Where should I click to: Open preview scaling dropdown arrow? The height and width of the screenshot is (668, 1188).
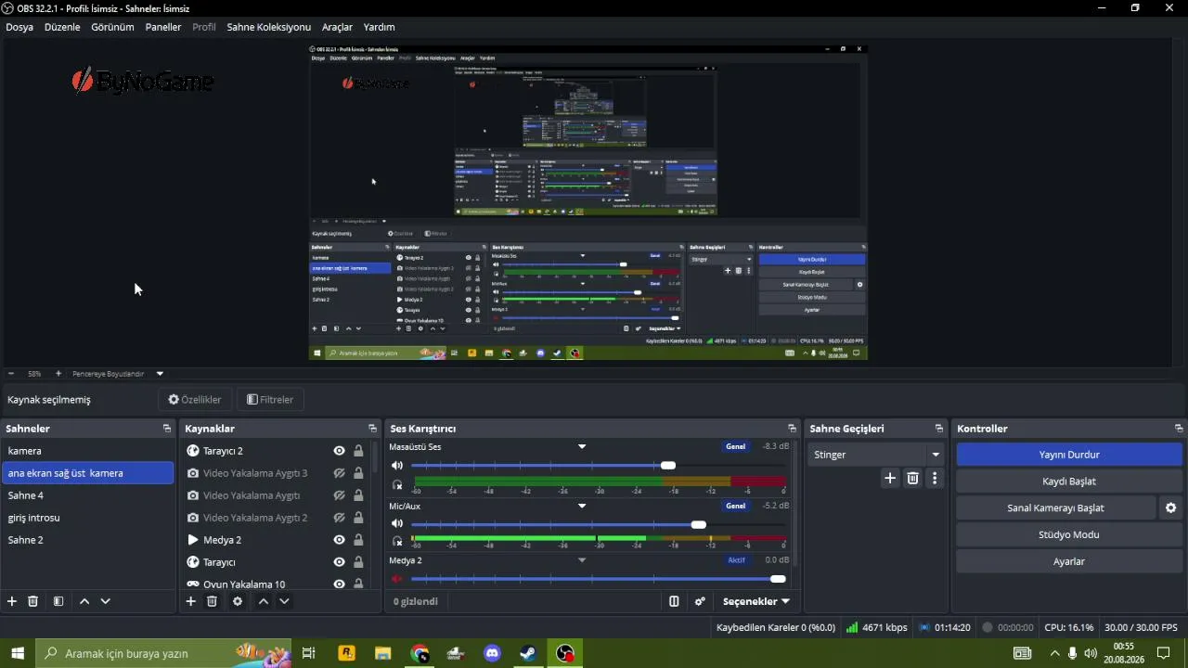[x=160, y=374]
